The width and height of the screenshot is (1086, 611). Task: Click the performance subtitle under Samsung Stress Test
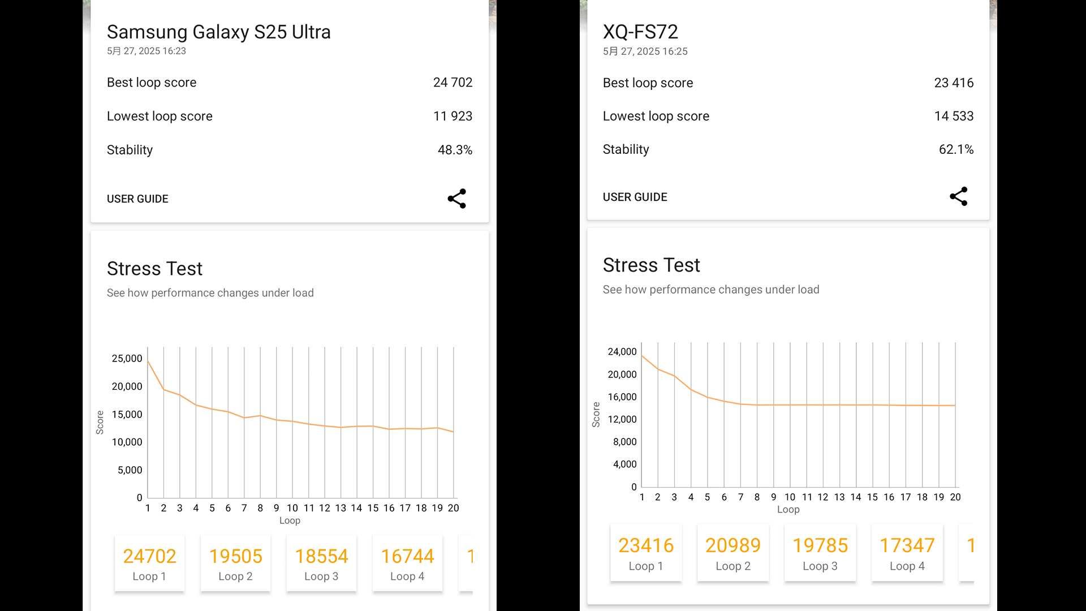[210, 293]
